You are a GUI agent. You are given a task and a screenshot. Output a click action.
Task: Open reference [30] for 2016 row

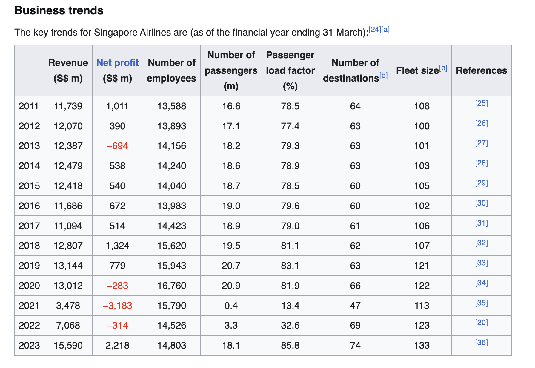point(481,203)
